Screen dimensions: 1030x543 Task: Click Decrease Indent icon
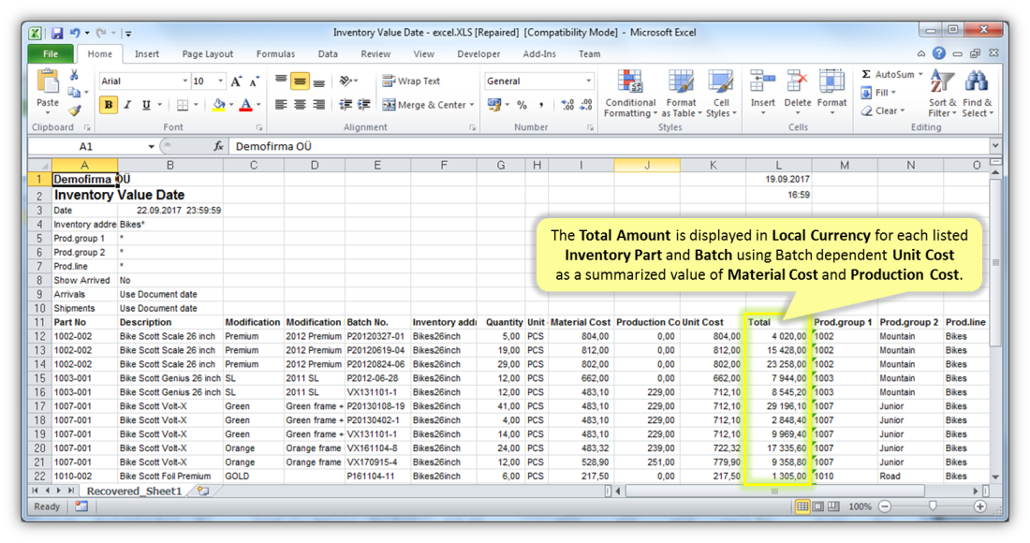pos(346,105)
